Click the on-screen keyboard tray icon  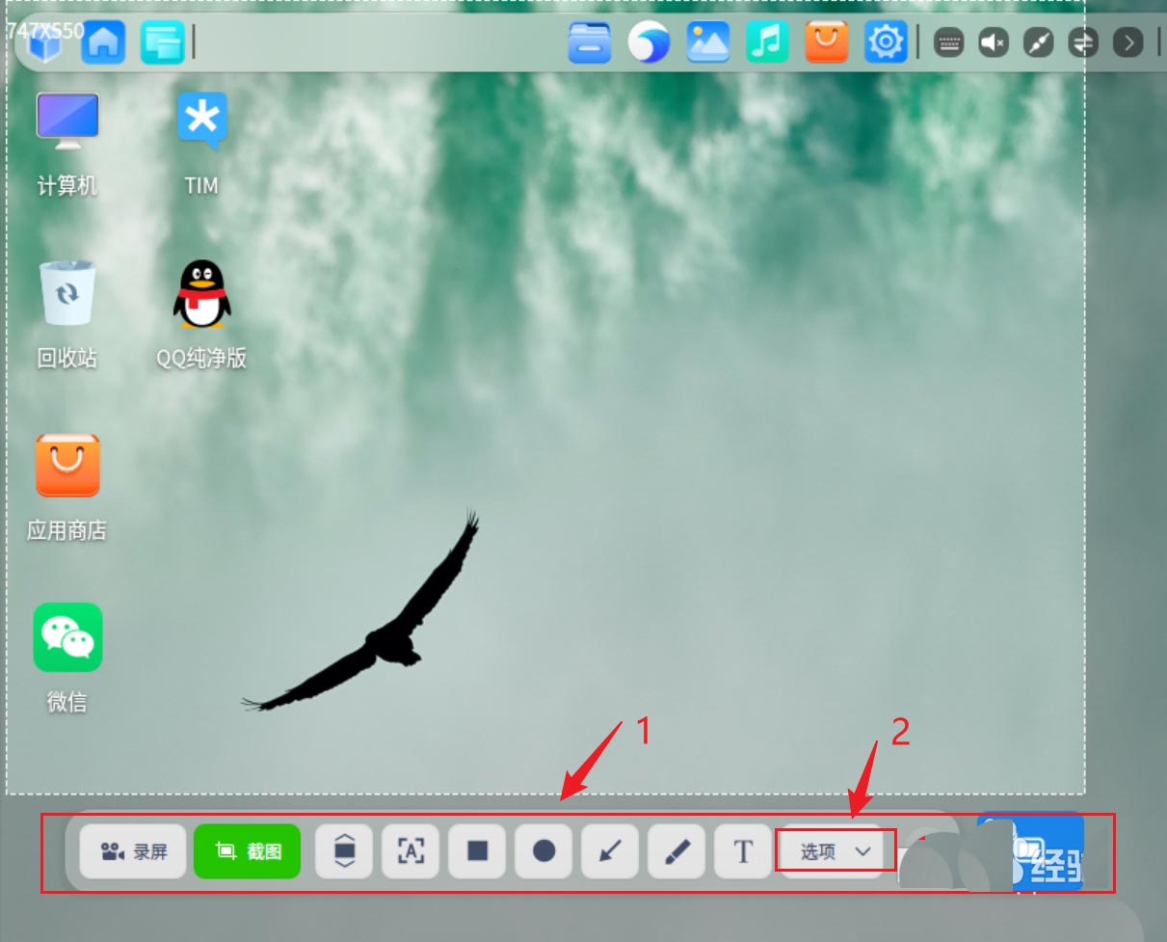pyautogui.click(x=949, y=42)
